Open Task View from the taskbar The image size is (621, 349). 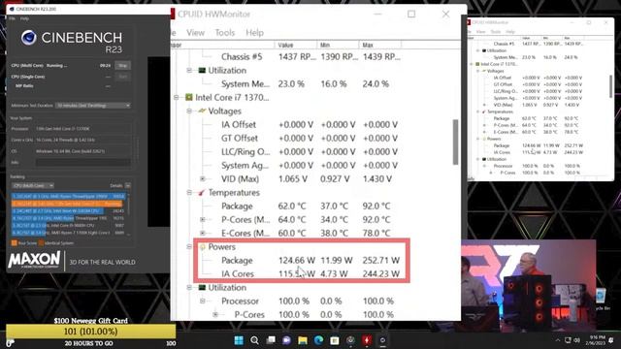271,340
